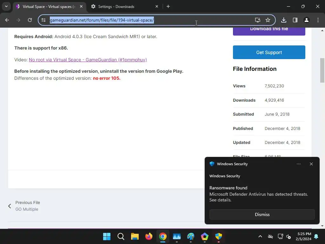Click the muted volume tray icon

[288, 236]
